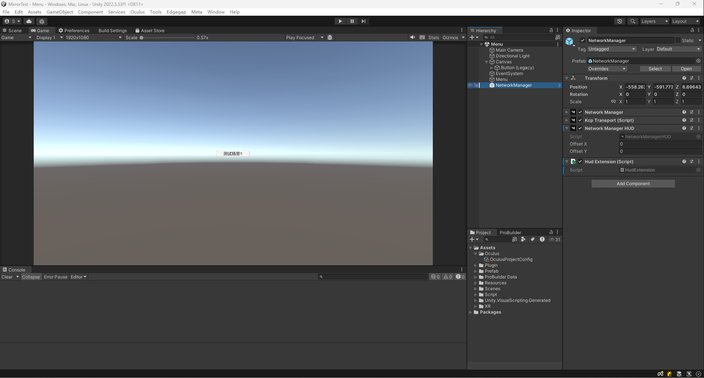Viewport: 704px width, 378px height.
Task: Toggle Stats in Game view
Action: (434, 37)
